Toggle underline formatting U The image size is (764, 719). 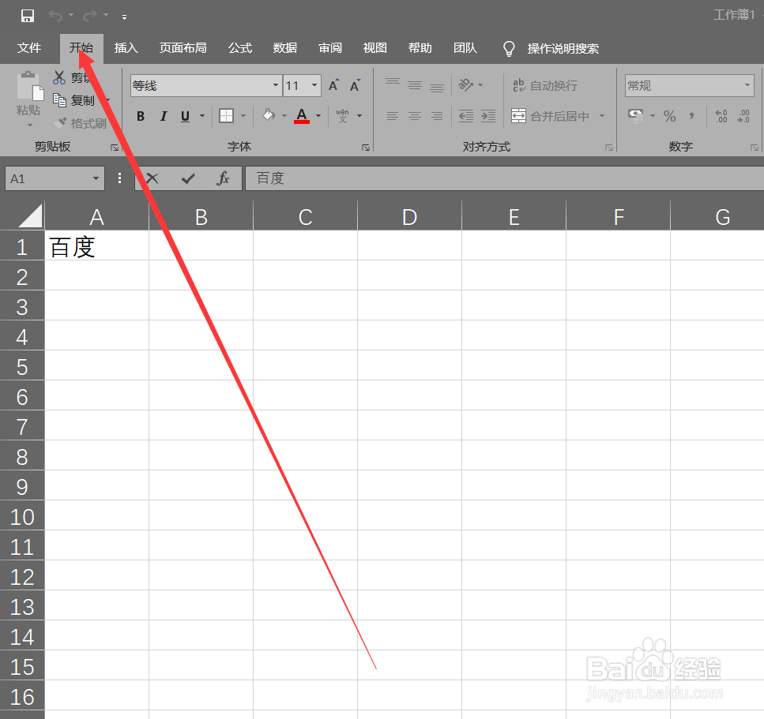[185, 116]
